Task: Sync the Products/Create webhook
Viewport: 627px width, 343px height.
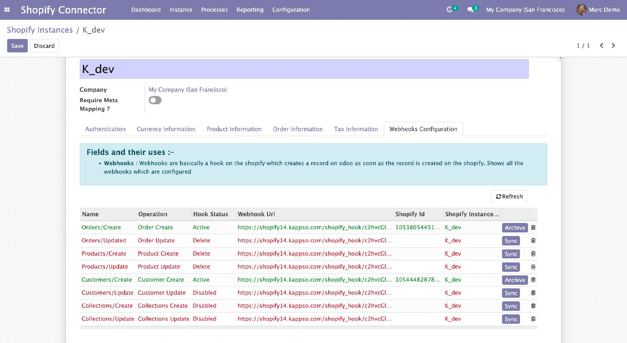Action: (511, 254)
